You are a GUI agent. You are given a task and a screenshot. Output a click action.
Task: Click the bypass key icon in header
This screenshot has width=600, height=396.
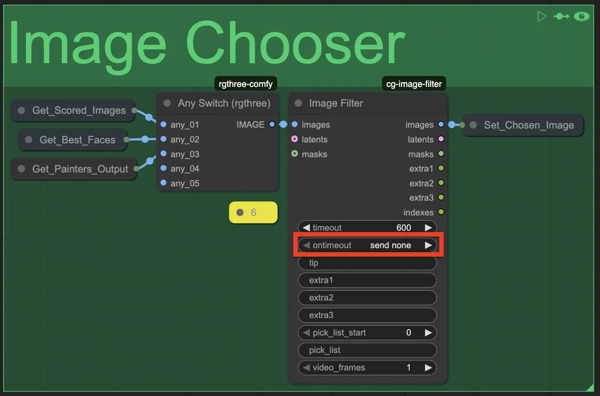click(561, 17)
